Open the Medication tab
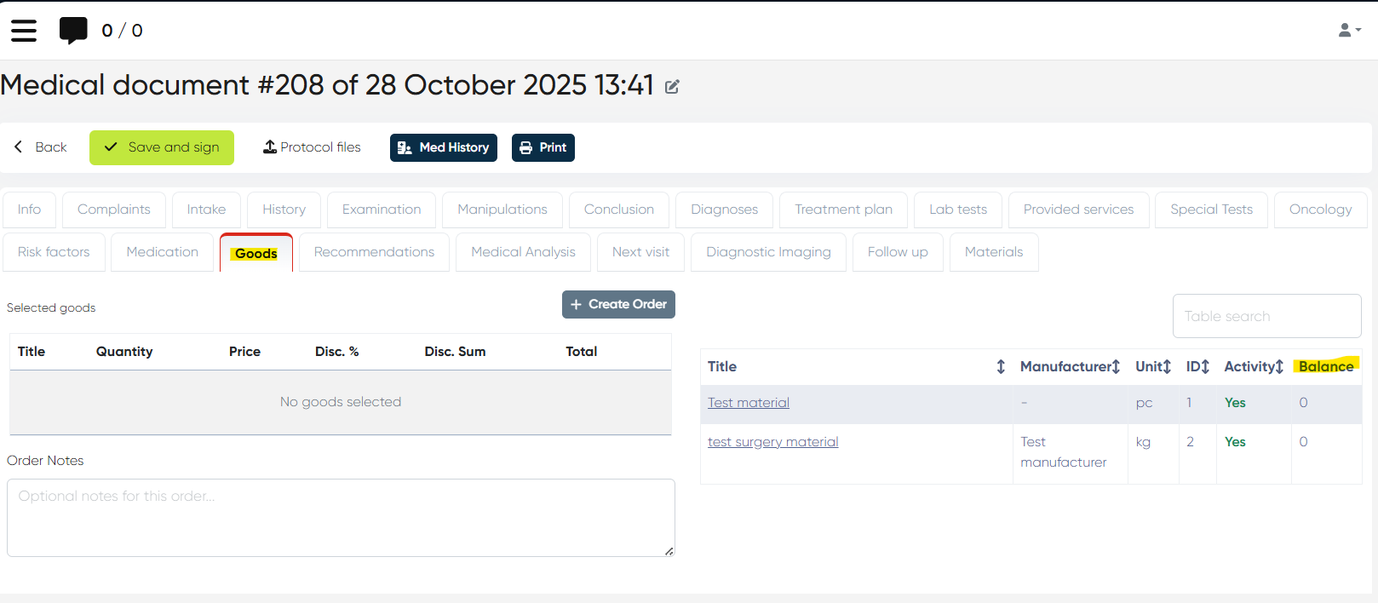Viewport: 1378px width, 603px height. [162, 252]
